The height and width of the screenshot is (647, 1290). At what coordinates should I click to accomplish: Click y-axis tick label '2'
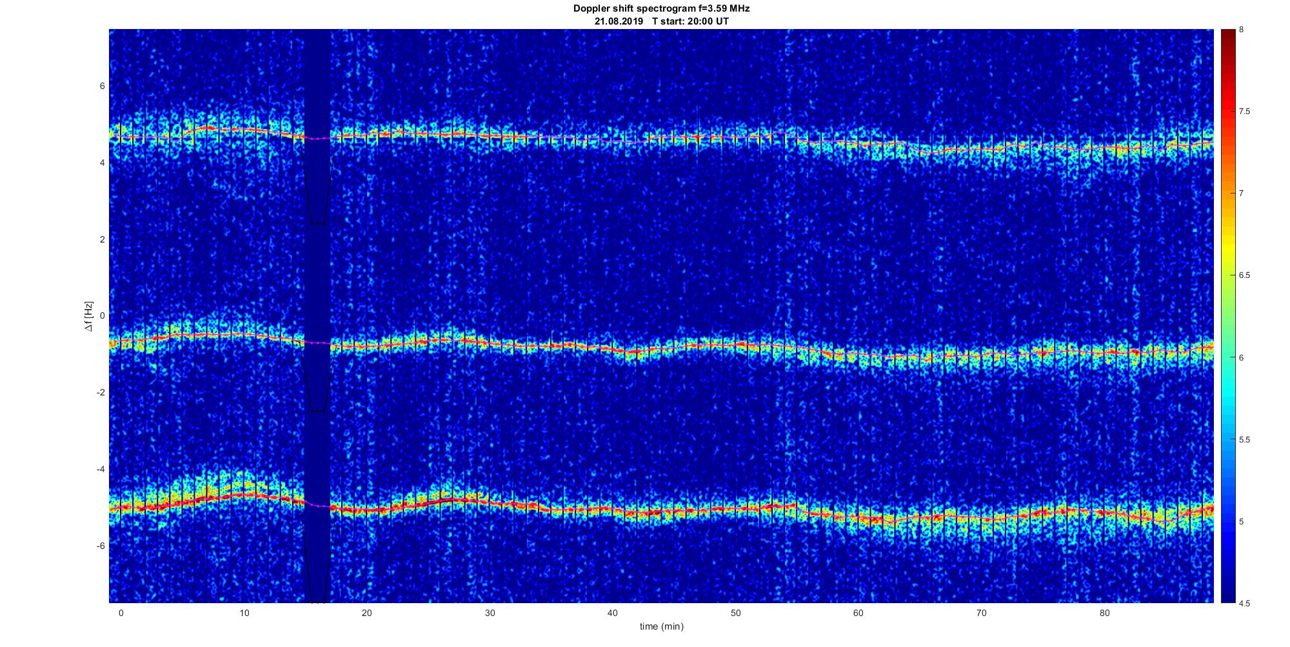(102, 239)
